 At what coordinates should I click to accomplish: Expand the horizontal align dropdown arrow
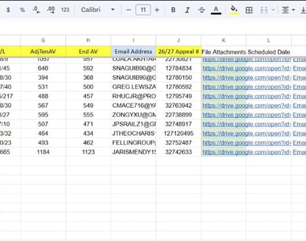click(293, 10)
